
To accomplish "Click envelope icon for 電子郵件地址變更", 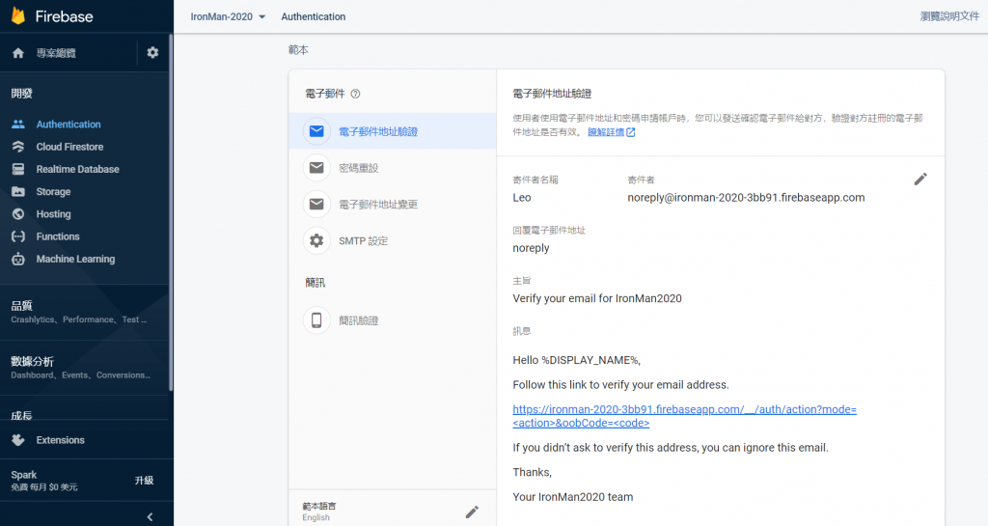I will 316,204.
